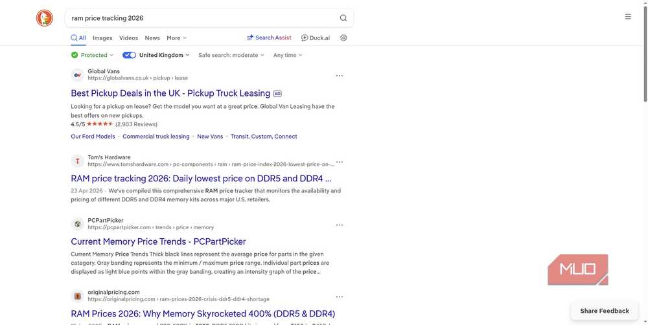Click the (2,903 Reviews) text
This screenshot has height=325, width=648.
[136, 124]
